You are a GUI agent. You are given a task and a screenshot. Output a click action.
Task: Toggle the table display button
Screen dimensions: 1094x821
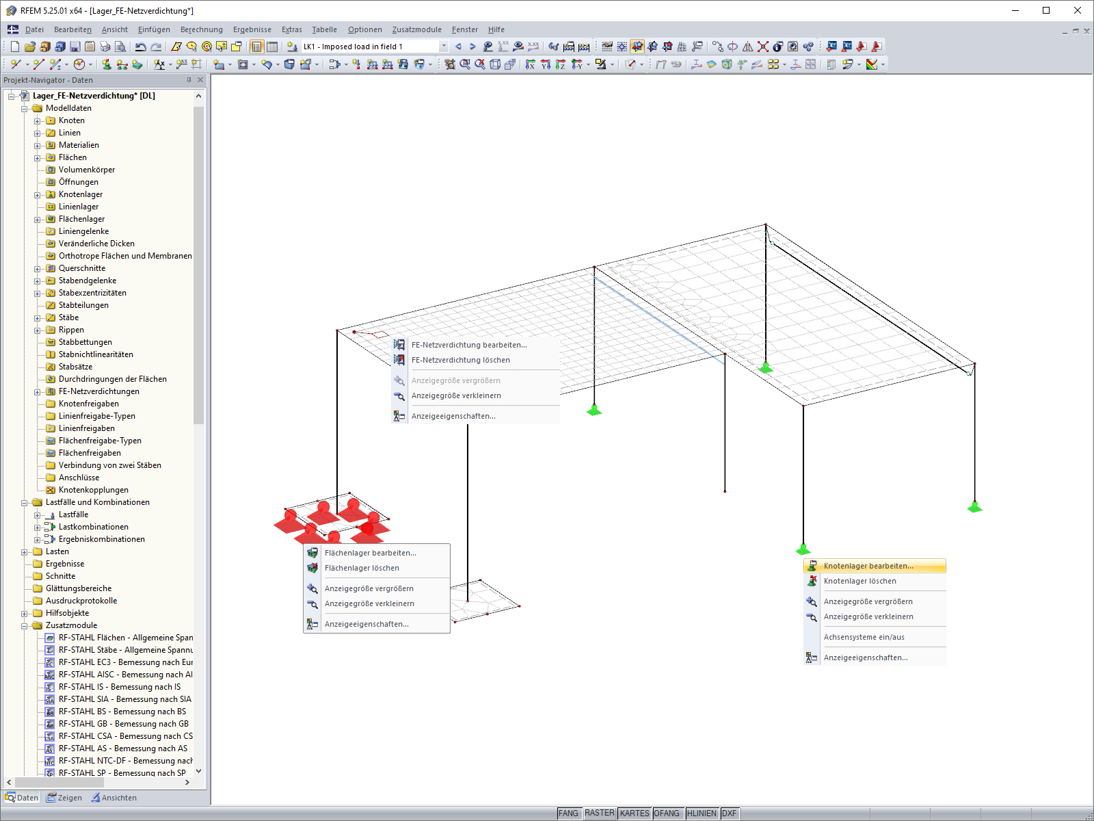[x=272, y=47]
